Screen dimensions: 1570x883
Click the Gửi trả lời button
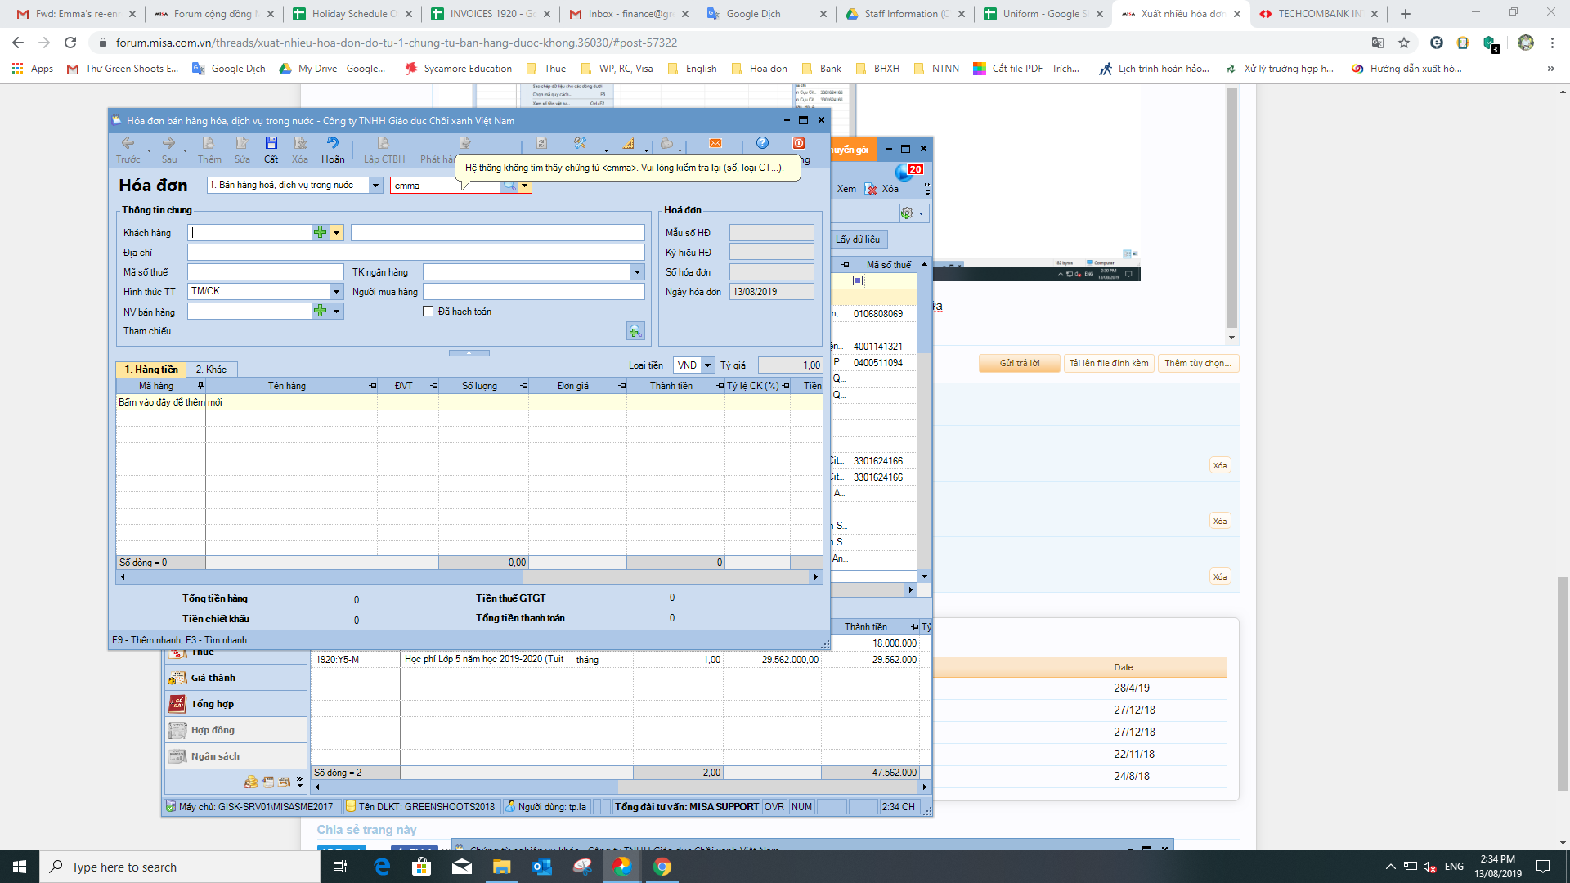(1019, 363)
